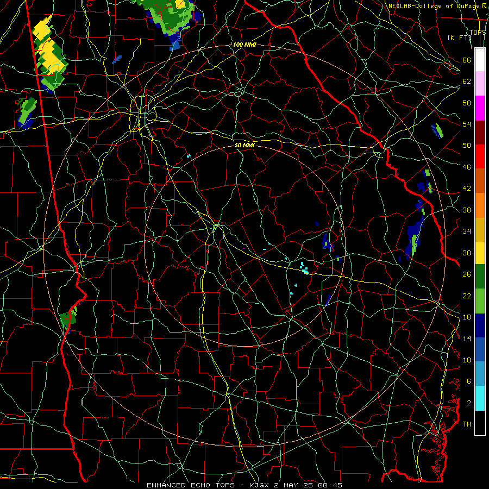Click the burnt orange legend swatch

[480, 180]
